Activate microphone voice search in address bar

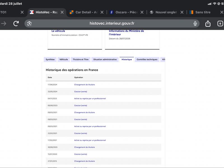(x=195, y=24)
